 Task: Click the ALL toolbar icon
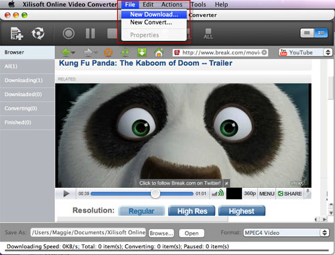[x=208, y=34]
